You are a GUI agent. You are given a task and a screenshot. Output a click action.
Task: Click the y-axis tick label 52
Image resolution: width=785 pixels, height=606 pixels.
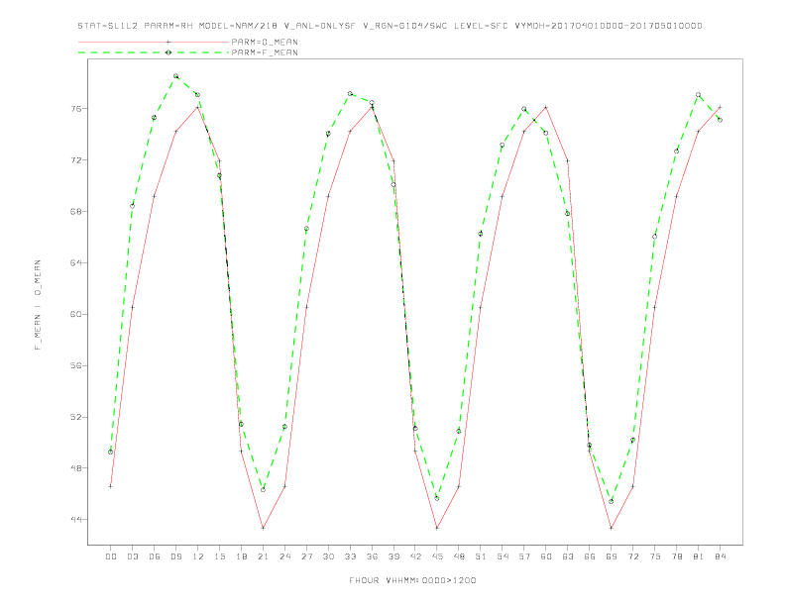pos(76,417)
